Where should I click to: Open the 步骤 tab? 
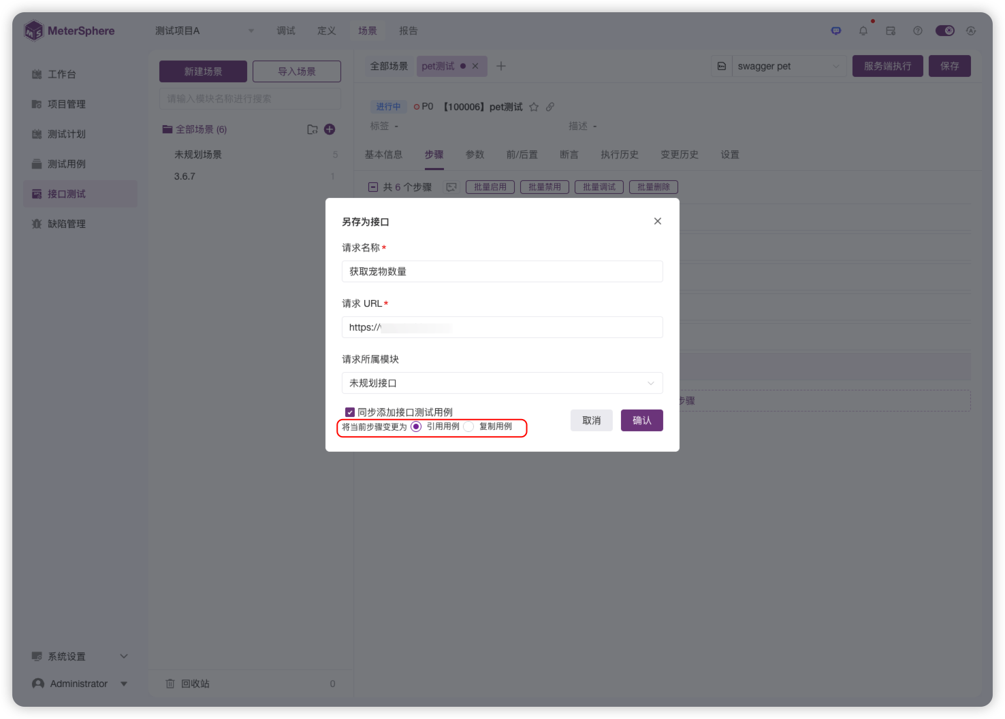434,154
